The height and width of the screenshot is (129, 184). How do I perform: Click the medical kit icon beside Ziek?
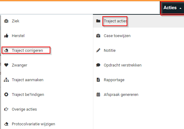(6, 21)
